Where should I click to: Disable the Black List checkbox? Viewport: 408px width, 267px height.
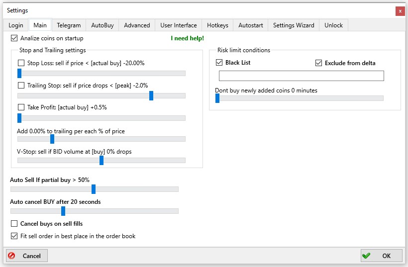point(219,63)
